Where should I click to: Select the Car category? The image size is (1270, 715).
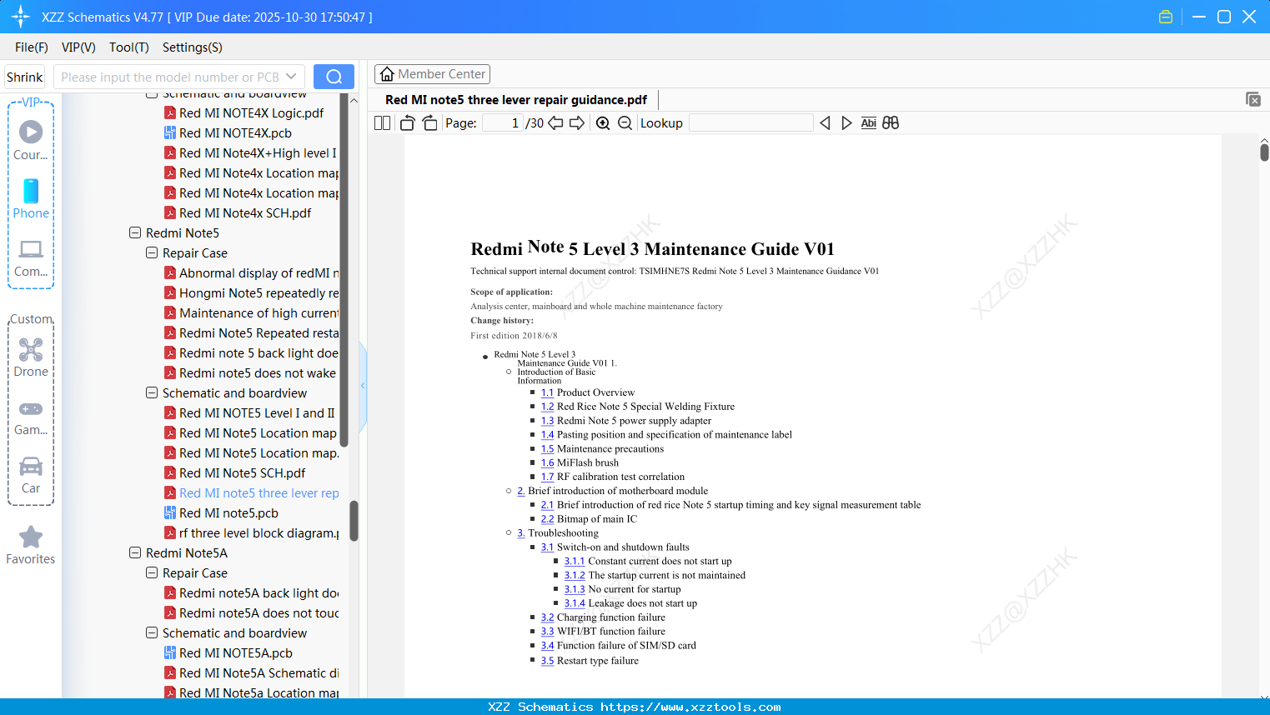31,475
